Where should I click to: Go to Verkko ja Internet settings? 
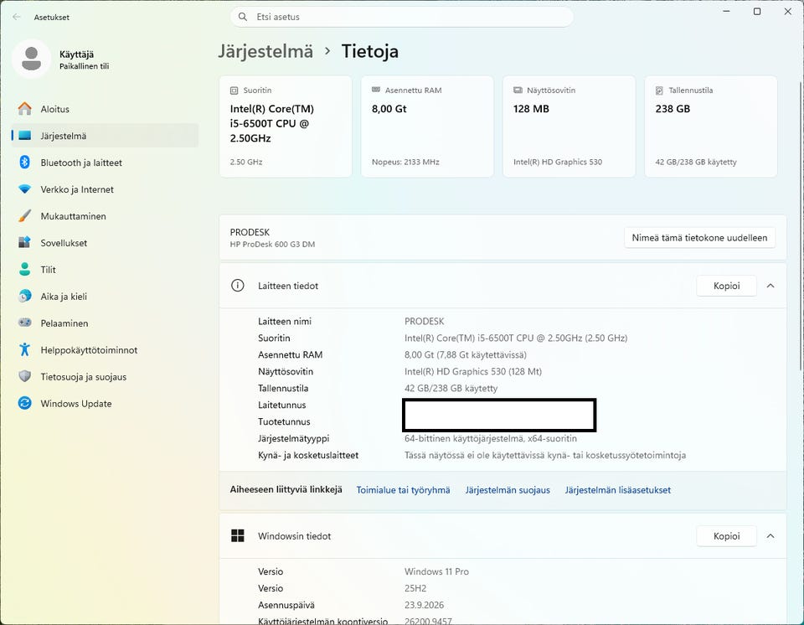(x=106, y=189)
